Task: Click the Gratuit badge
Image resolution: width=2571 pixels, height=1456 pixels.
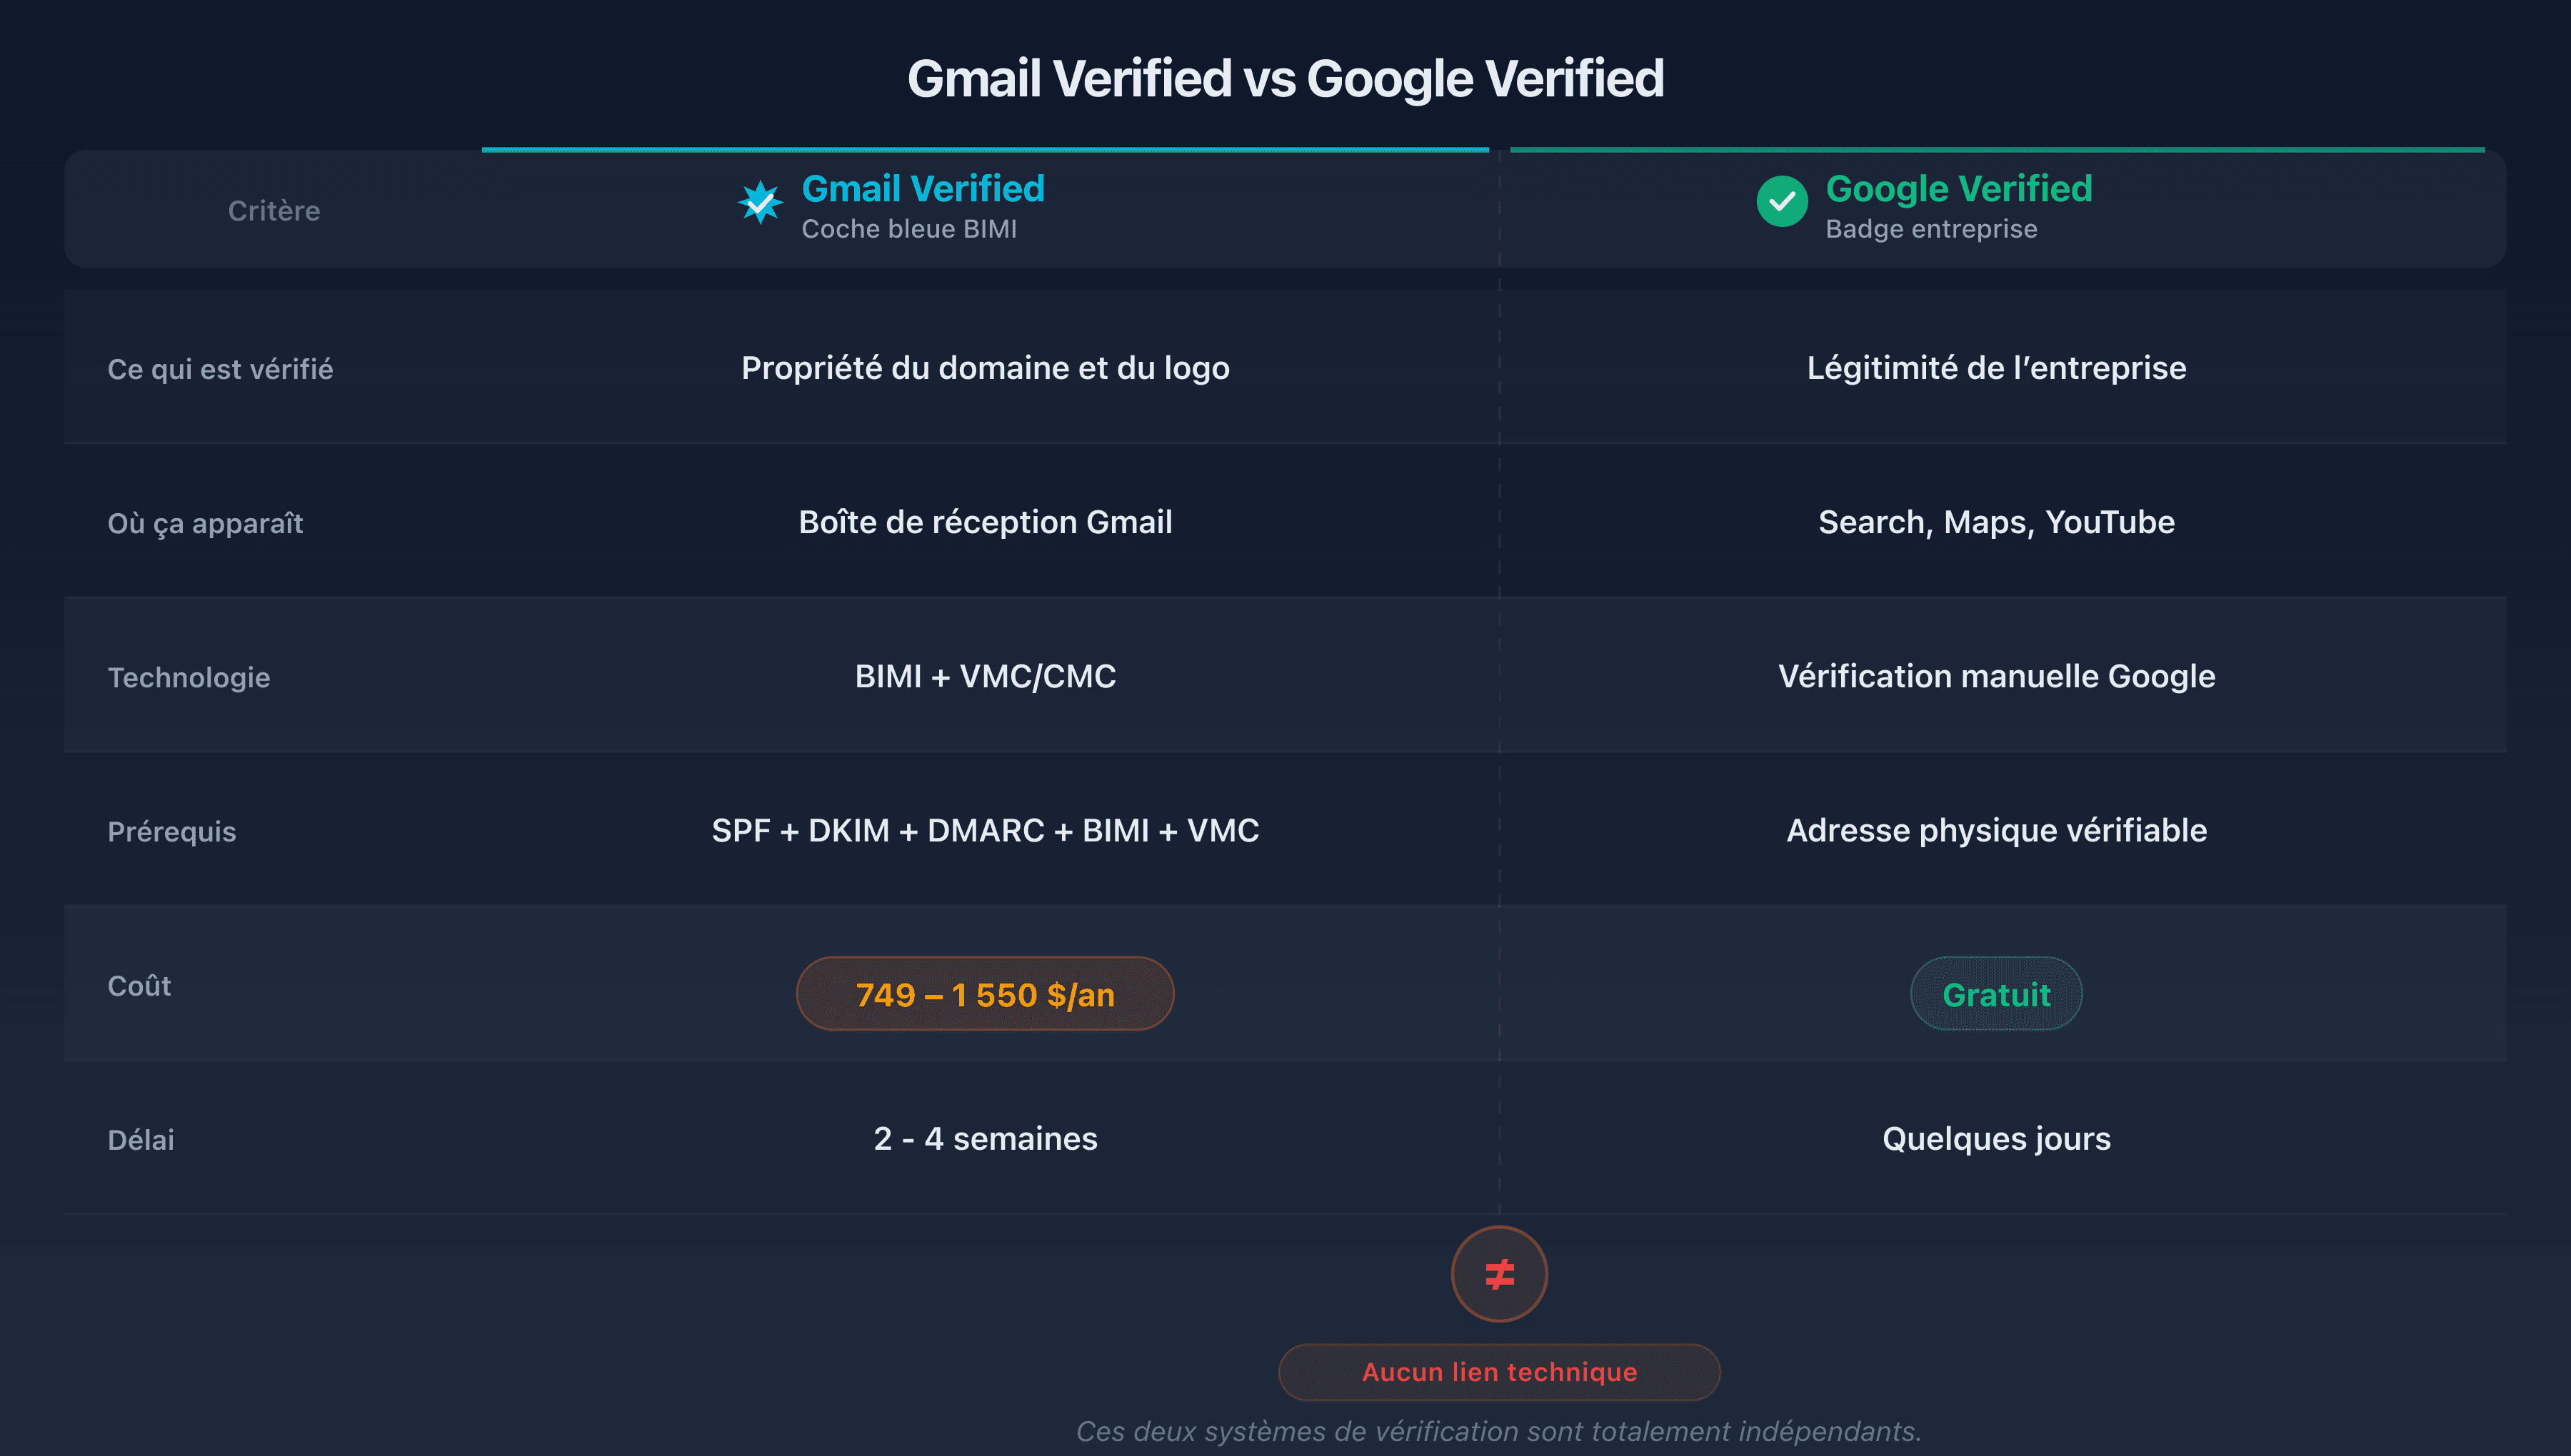Action: pyautogui.click(x=1996, y=993)
